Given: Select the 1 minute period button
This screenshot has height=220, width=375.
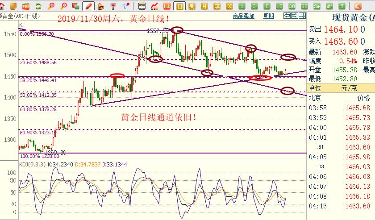Looking at the screenshot, I should 242,6.
